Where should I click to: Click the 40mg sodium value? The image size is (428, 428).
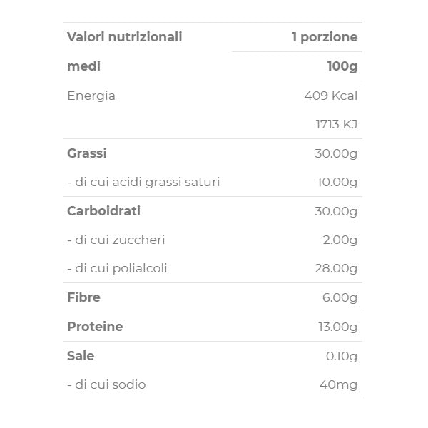pos(338,384)
